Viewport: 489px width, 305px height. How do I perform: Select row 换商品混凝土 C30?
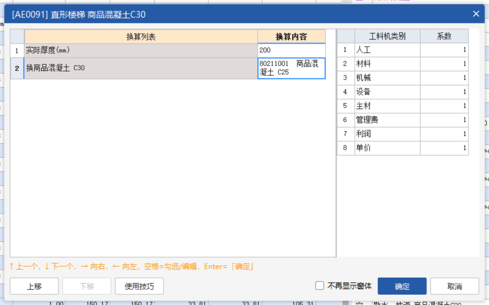coord(141,68)
